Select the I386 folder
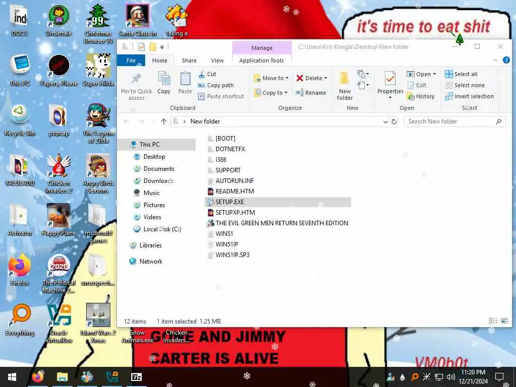The width and height of the screenshot is (516, 387). (221, 160)
